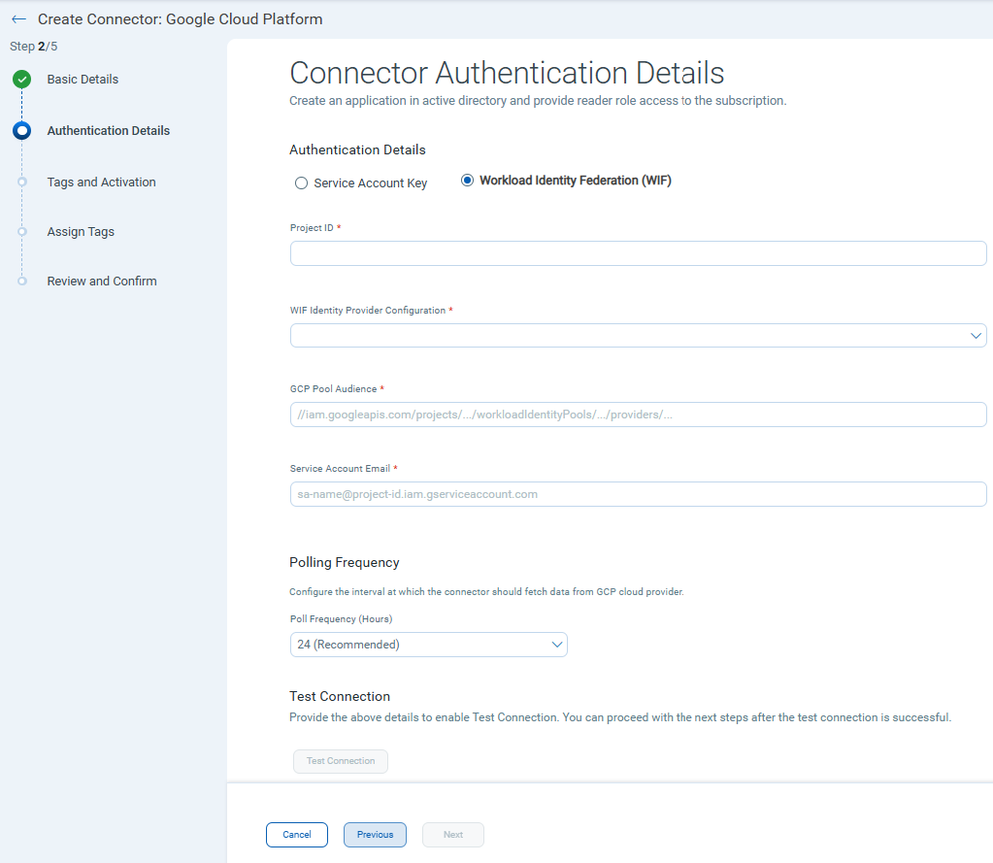Viewport: 993px width, 863px height.
Task: Click the Assign Tags step dot
Action: pyautogui.click(x=22, y=232)
